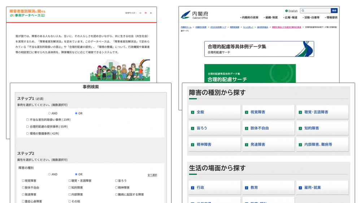Check the 難病に起因する障害 checkbox
Viewport: 361px width, 203px height.
click(116, 195)
